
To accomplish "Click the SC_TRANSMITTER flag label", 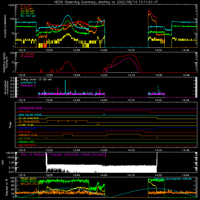I will point(29,121).
